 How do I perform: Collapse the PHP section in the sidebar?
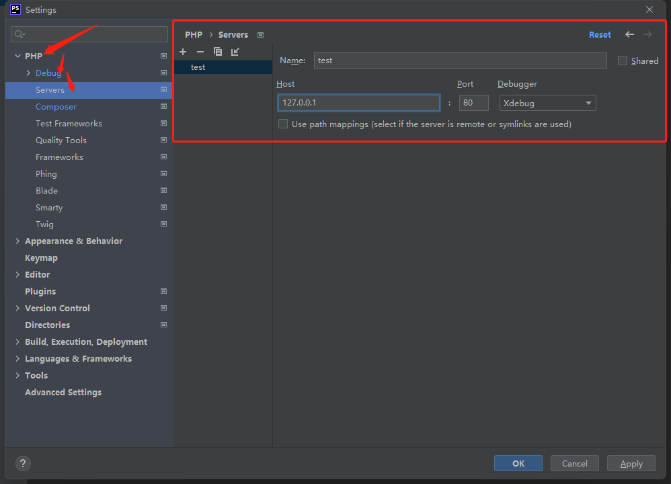coord(17,56)
